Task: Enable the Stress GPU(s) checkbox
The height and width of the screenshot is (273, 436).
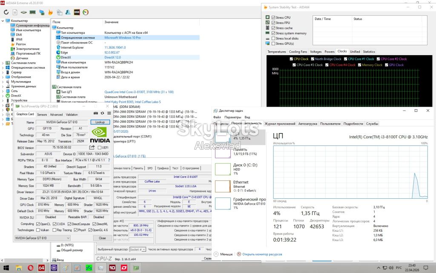Action: click(273, 44)
